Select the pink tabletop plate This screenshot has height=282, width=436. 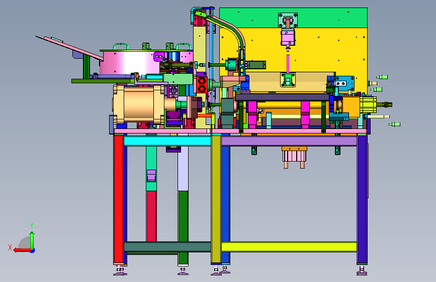(x=239, y=131)
